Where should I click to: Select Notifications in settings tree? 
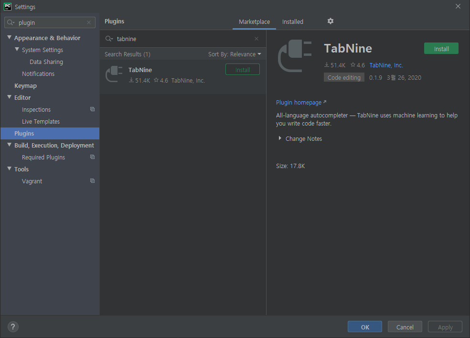coord(38,74)
